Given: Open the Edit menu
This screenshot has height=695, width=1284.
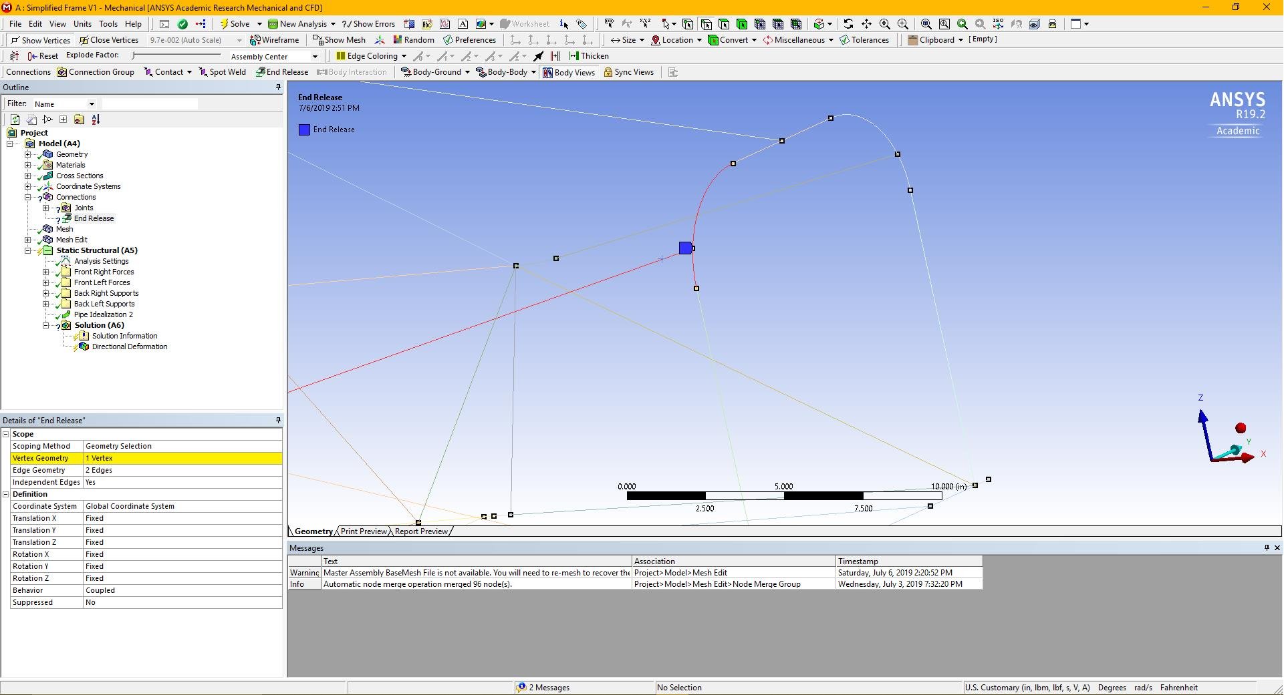Looking at the screenshot, I should 35,24.
